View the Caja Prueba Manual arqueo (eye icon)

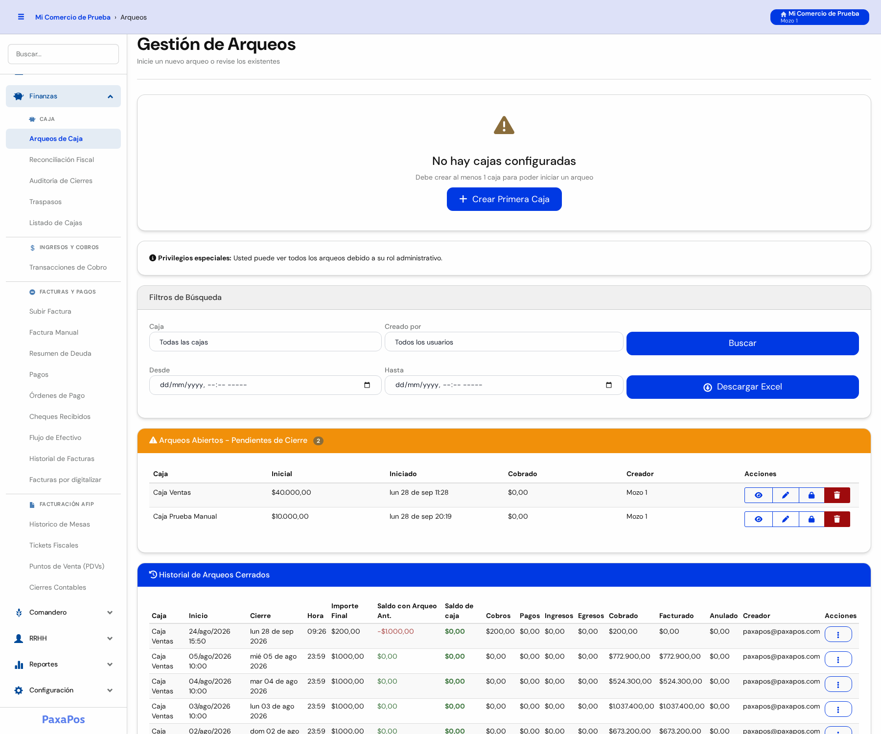point(759,519)
